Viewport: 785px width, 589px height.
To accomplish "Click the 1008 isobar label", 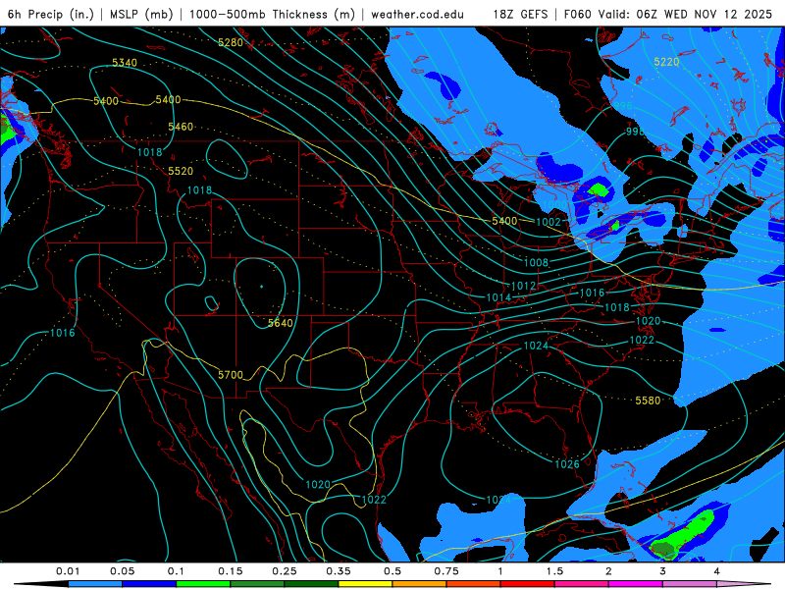I will pos(536,262).
